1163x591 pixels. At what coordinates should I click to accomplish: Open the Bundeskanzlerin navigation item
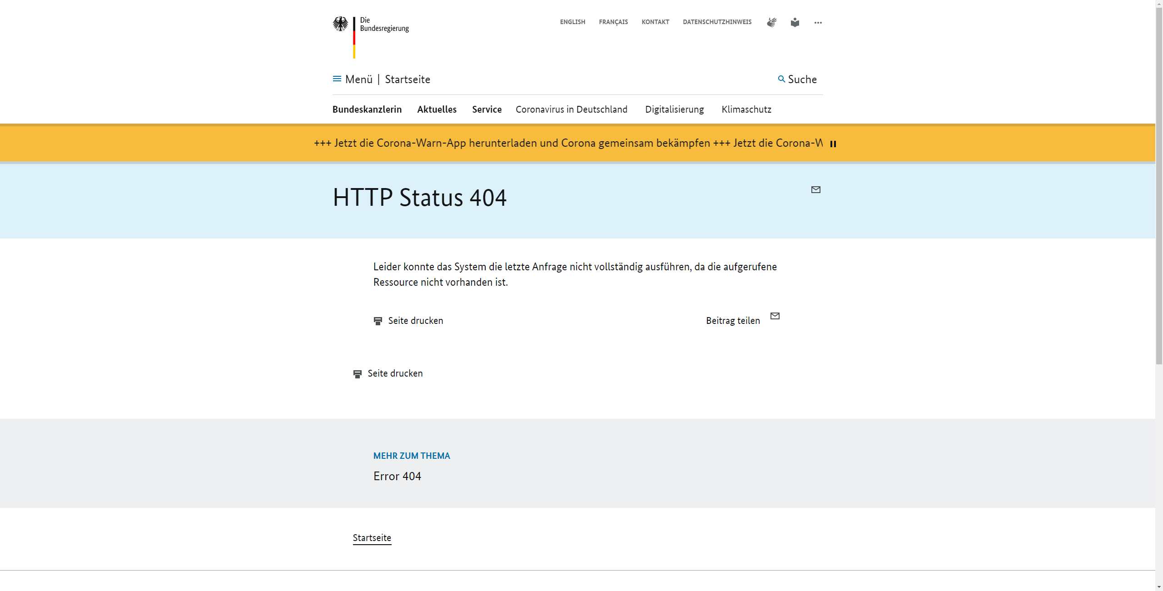pyautogui.click(x=367, y=109)
